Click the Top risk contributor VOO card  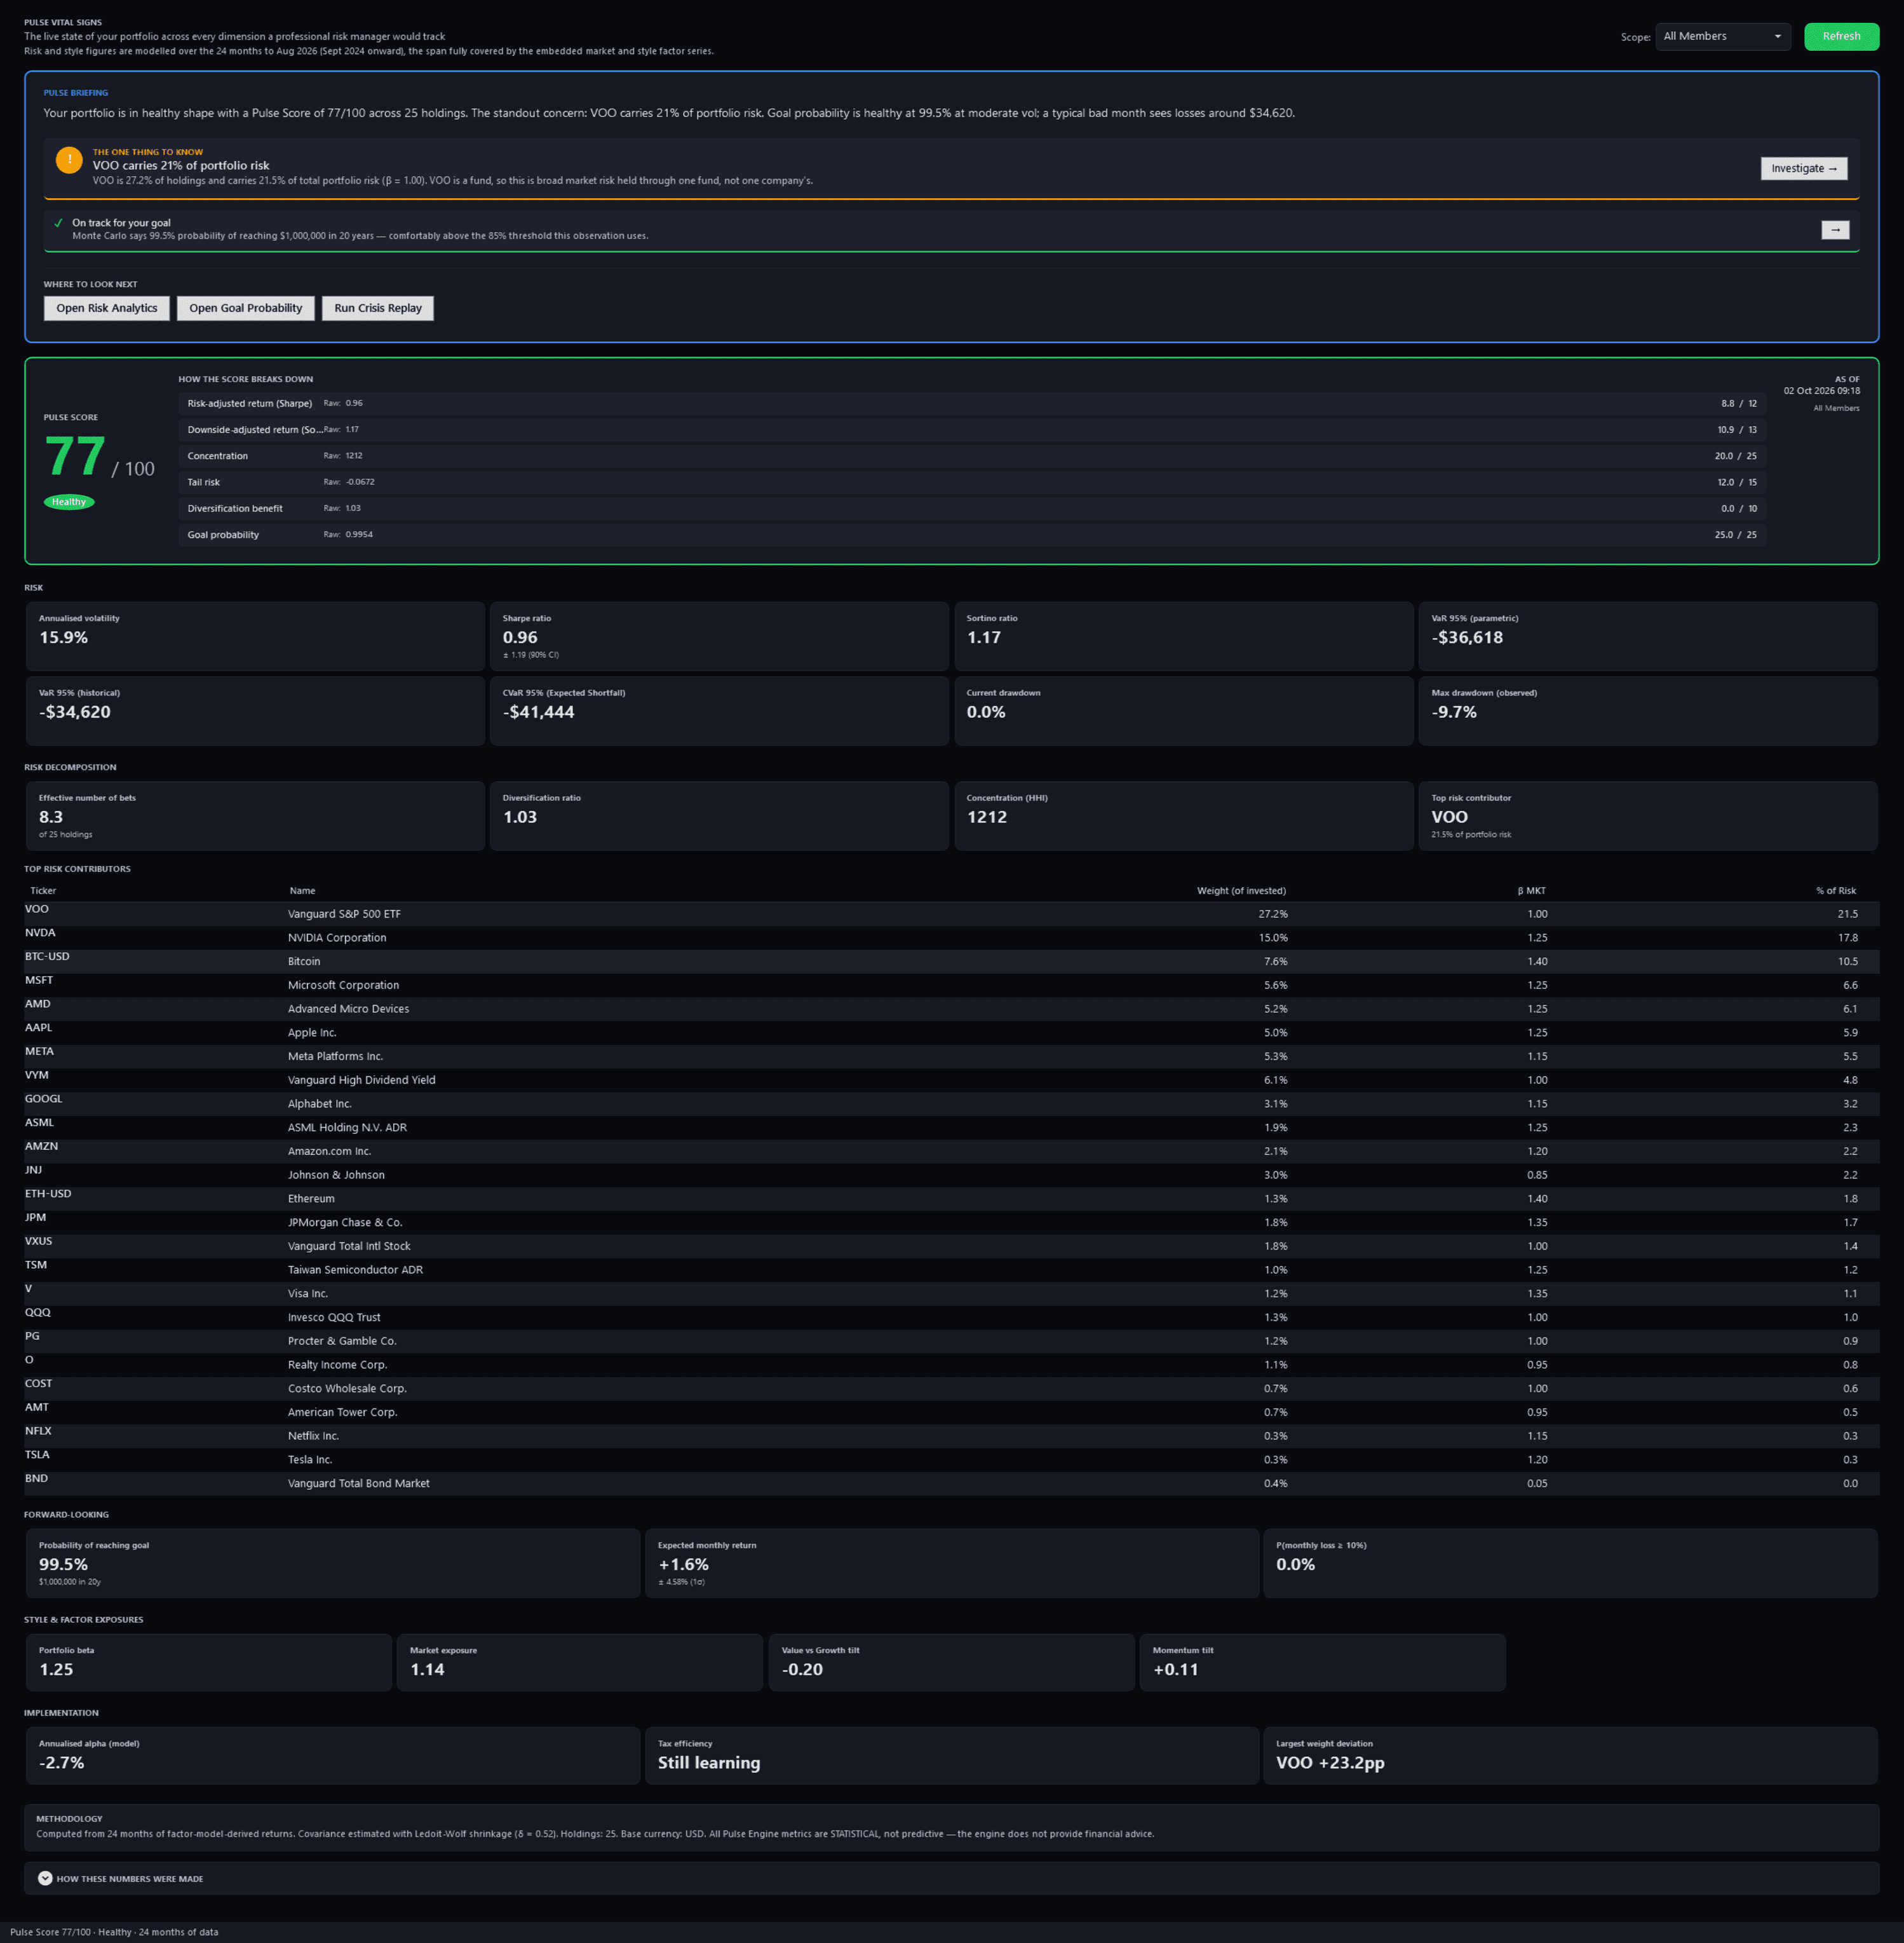(x=1647, y=817)
